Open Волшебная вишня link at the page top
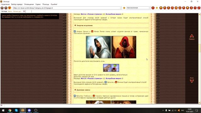201x113 pixels. (113, 14)
